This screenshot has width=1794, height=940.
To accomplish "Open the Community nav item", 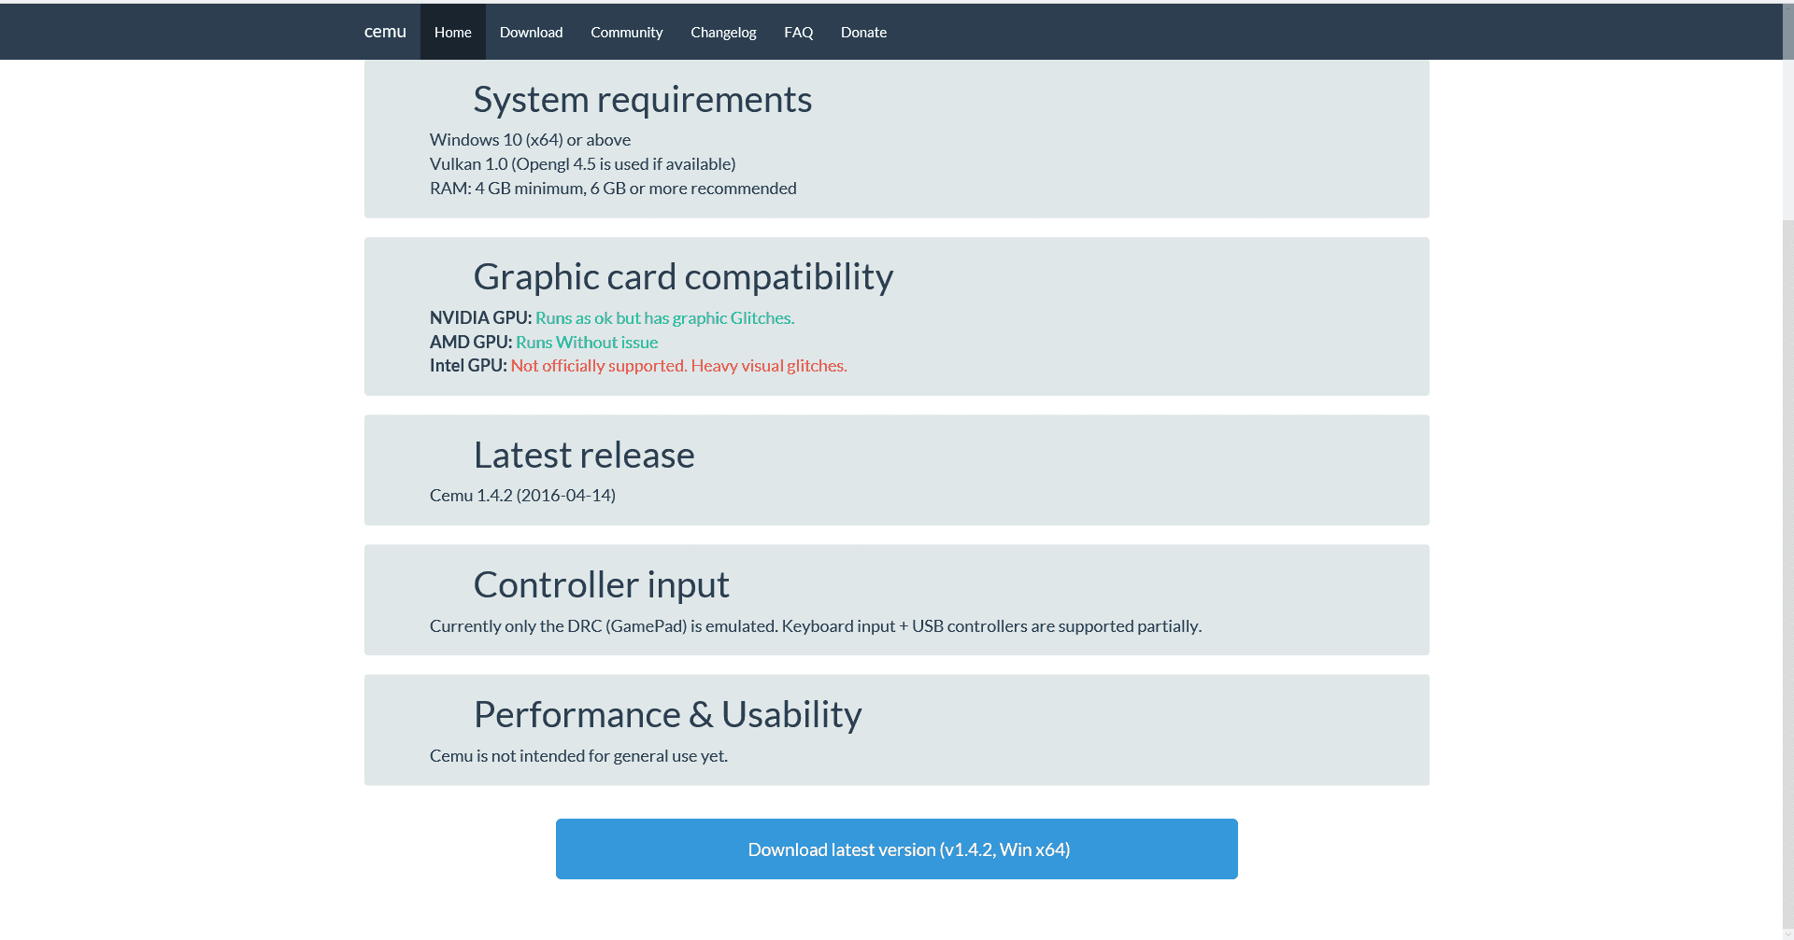I will pyautogui.click(x=627, y=32).
